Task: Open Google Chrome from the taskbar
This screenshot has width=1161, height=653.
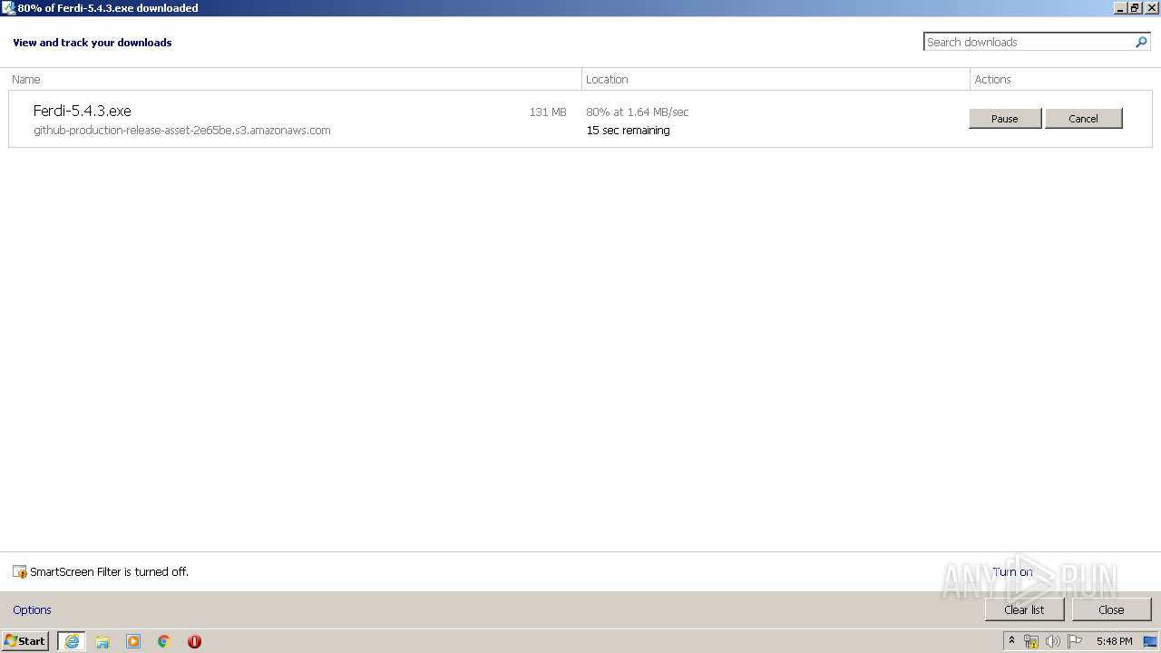Action: [x=164, y=641]
